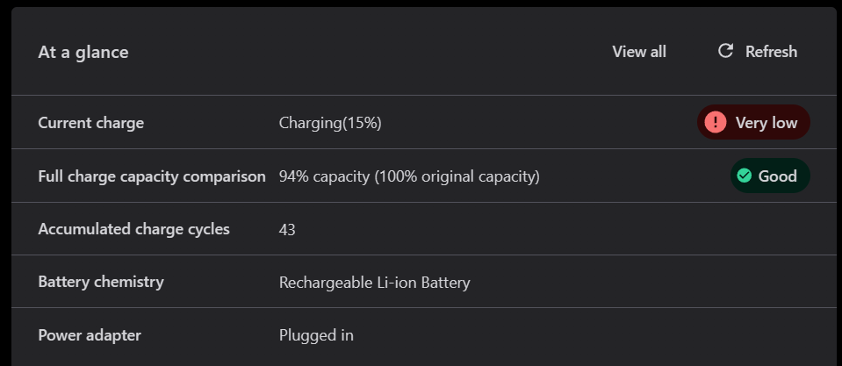This screenshot has height=366, width=842.
Task: Click the Current charge label
Action: pyautogui.click(x=90, y=123)
